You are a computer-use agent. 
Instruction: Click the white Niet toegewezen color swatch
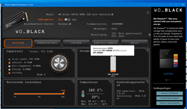coord(9,66)
